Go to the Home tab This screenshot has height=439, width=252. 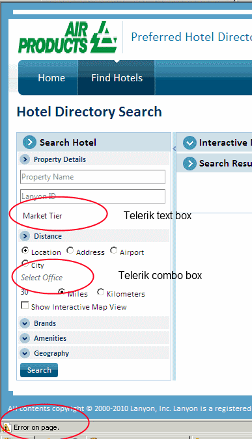coord(51,78)
